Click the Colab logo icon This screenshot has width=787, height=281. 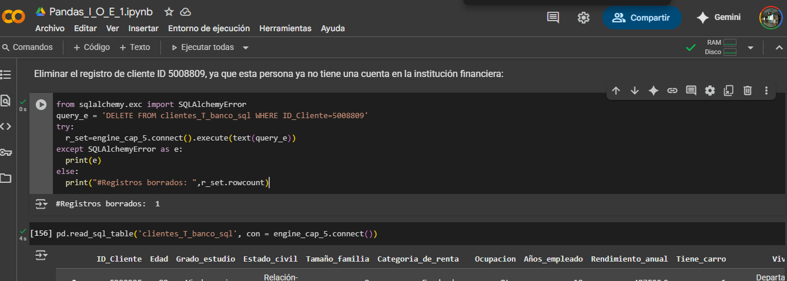pyautogui.click(x=13, y=16)
